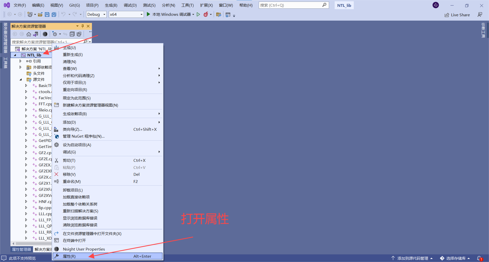Viewport: 489px width, 262px height.
Task: Expand the 外部依赖项 node
Action: click(20, 67)
